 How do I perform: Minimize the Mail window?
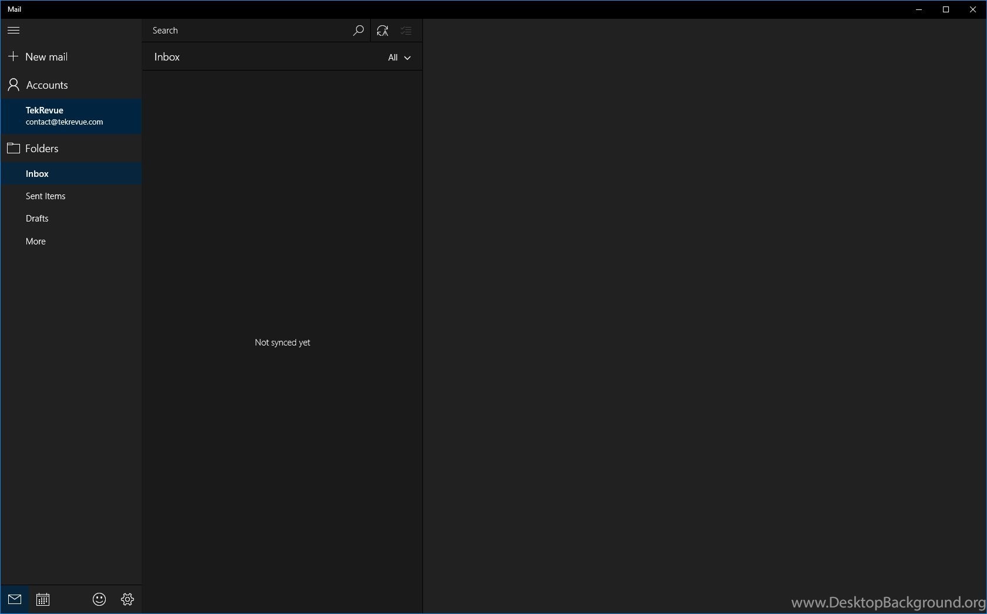[919, 9]
